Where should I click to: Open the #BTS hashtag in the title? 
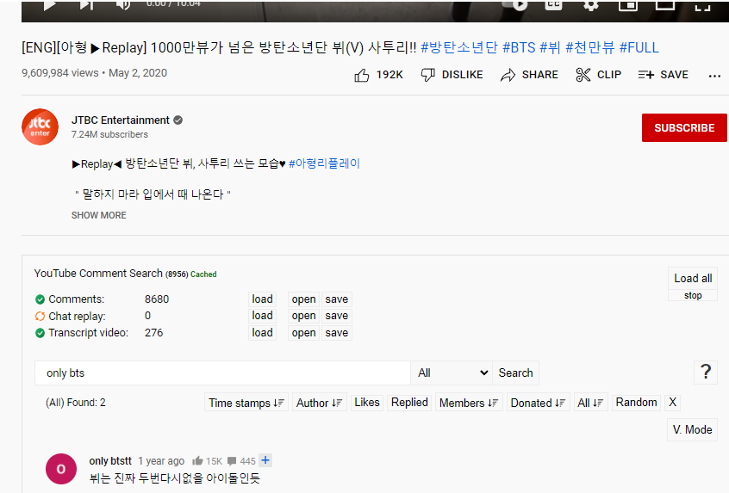point(519,48)
